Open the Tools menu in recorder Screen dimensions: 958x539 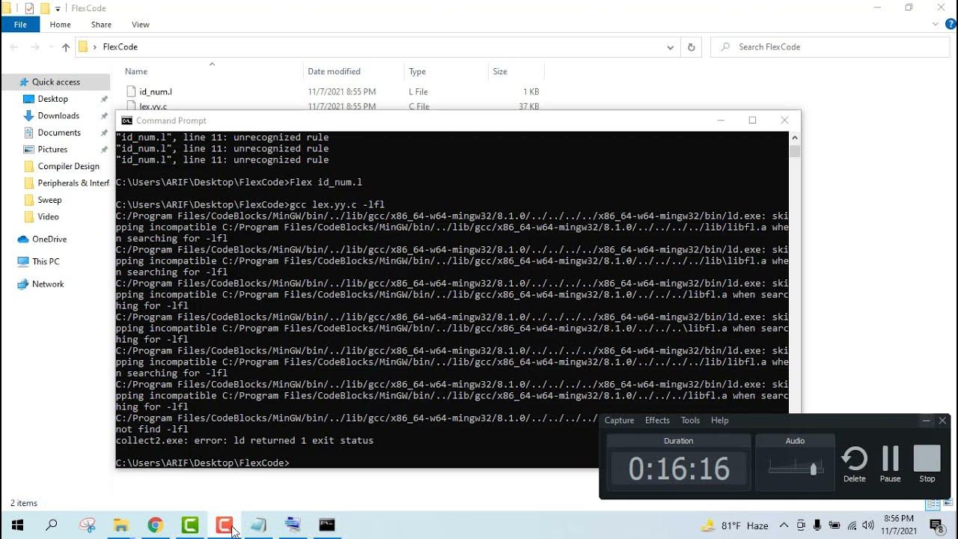click(x=690, y=420)
